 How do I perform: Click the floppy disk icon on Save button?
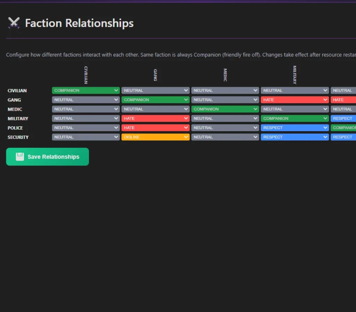(20, 157)
